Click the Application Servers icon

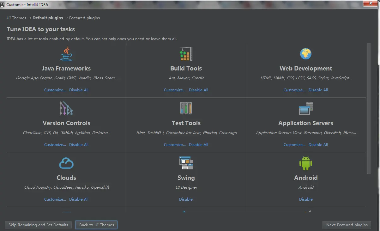coord(306,108)
